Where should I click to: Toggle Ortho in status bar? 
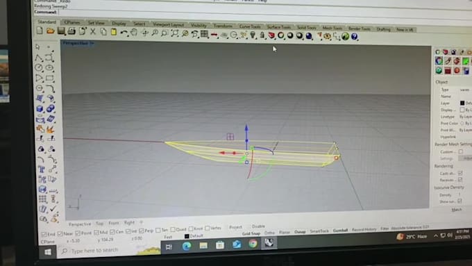tap(269, 233)
